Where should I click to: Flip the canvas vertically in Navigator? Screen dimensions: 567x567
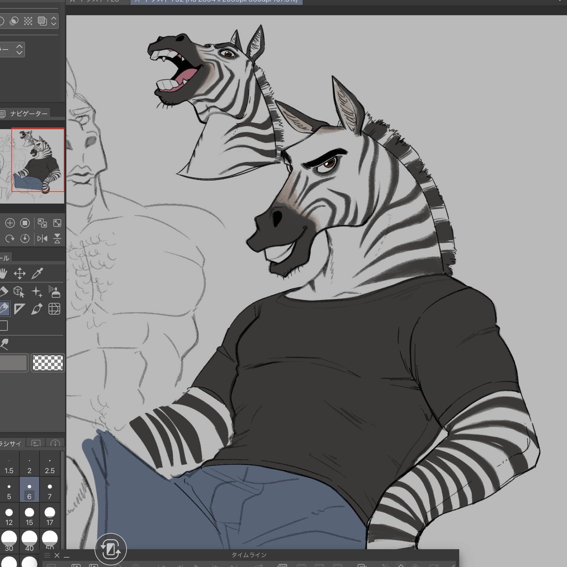click(x=57, y=239)
